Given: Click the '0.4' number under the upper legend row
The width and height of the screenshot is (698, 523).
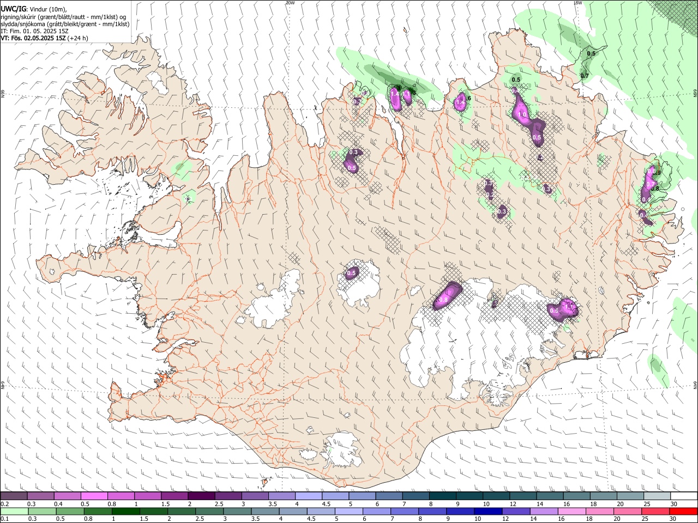Looking at the screenshot, I should pos(58,504).
